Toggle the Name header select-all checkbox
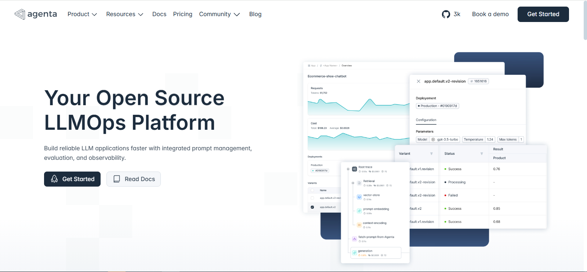 pos(312,190)
